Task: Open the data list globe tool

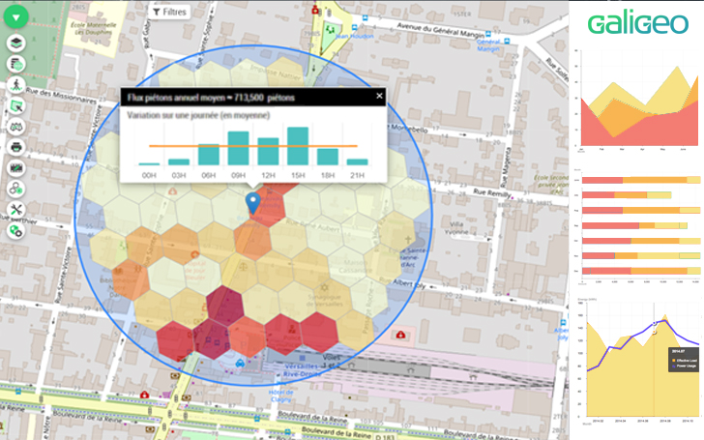Action: [16, 64]
